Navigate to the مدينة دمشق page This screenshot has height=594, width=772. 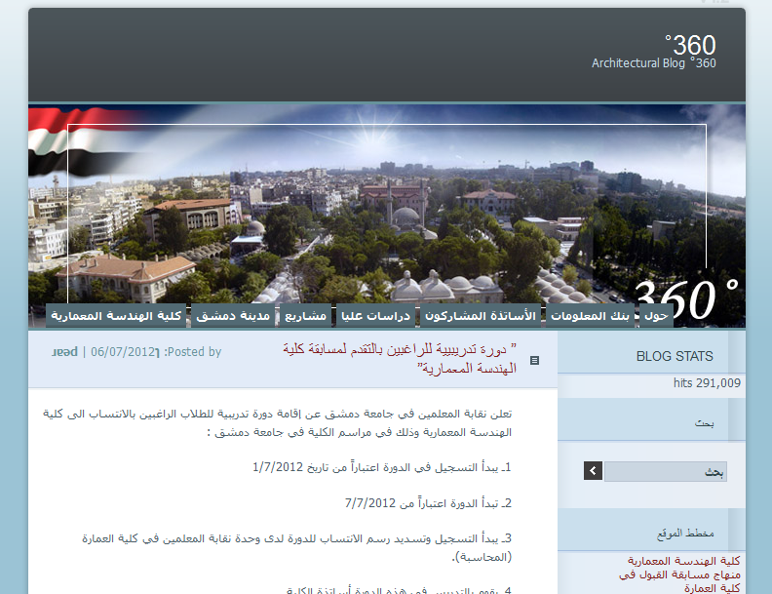tap(232, 316)
